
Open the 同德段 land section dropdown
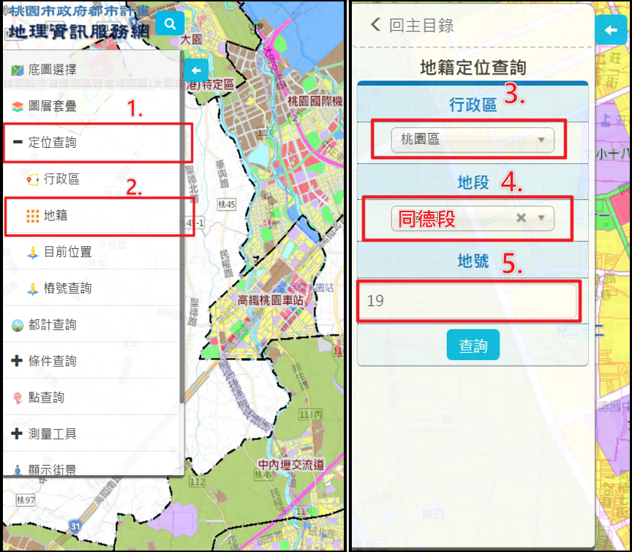tap(454, 218)
